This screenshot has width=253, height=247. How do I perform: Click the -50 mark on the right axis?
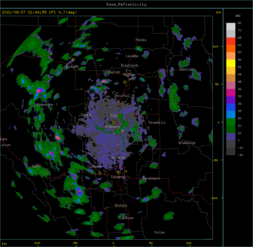pyautogui.click(x=215, y=160)
